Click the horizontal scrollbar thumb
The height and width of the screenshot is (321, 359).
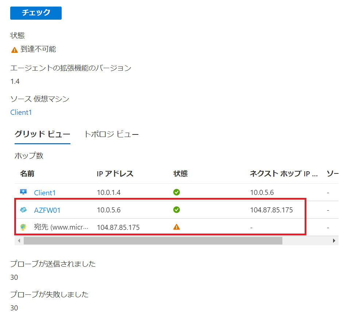pos(153,240)
